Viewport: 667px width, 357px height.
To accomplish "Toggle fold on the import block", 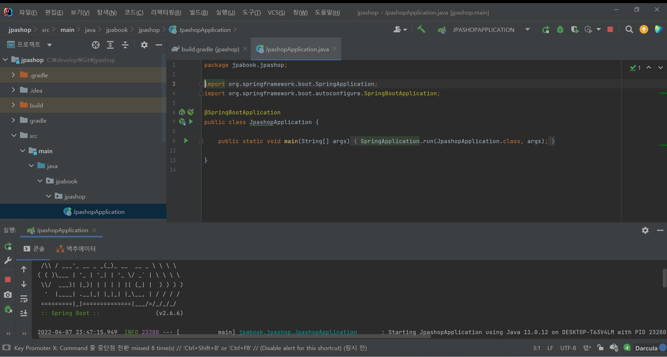I will click(x=201, y=84).
